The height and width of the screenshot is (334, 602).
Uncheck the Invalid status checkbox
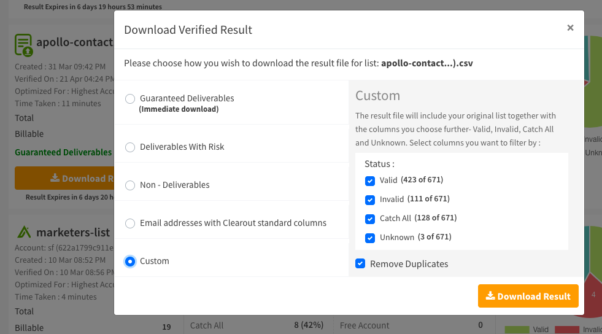(x=369, y=200)
